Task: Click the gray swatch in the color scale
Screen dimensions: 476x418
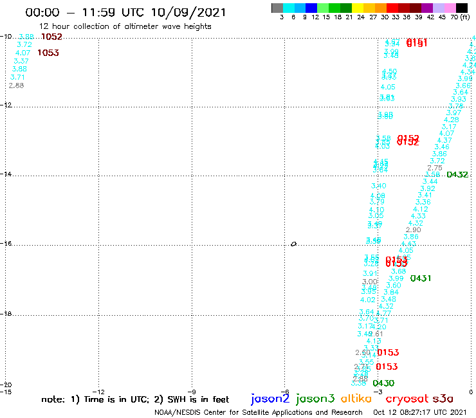Action: tap(277, 8)
